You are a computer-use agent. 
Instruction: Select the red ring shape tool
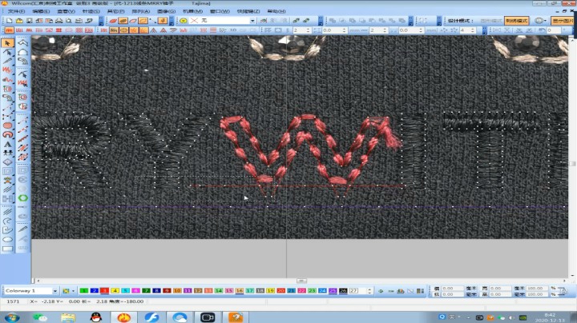7,134
